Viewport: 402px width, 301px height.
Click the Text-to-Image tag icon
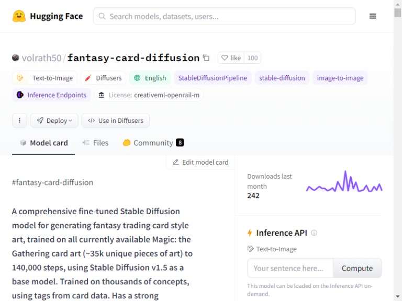click(x=20, y=78)
